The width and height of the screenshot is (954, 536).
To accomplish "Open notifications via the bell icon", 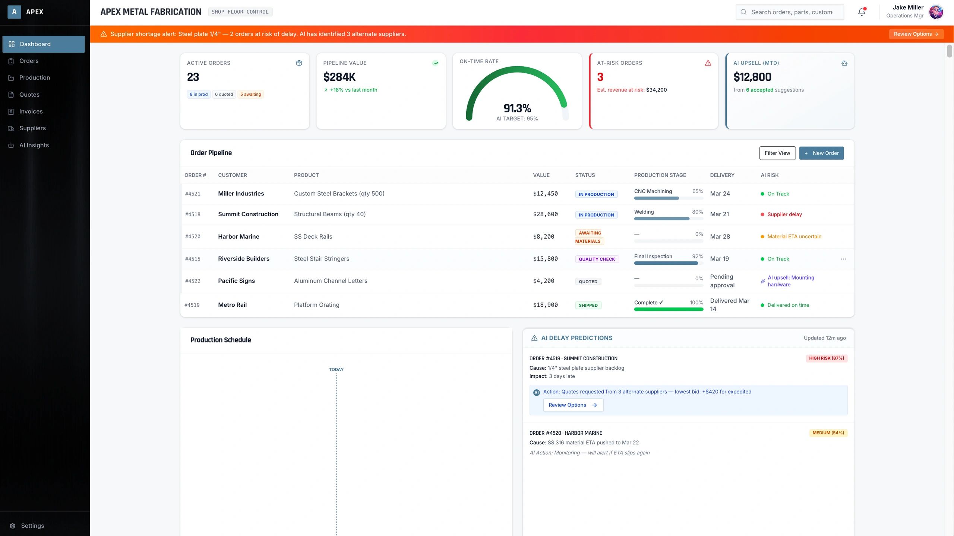I will coord(861,12).
